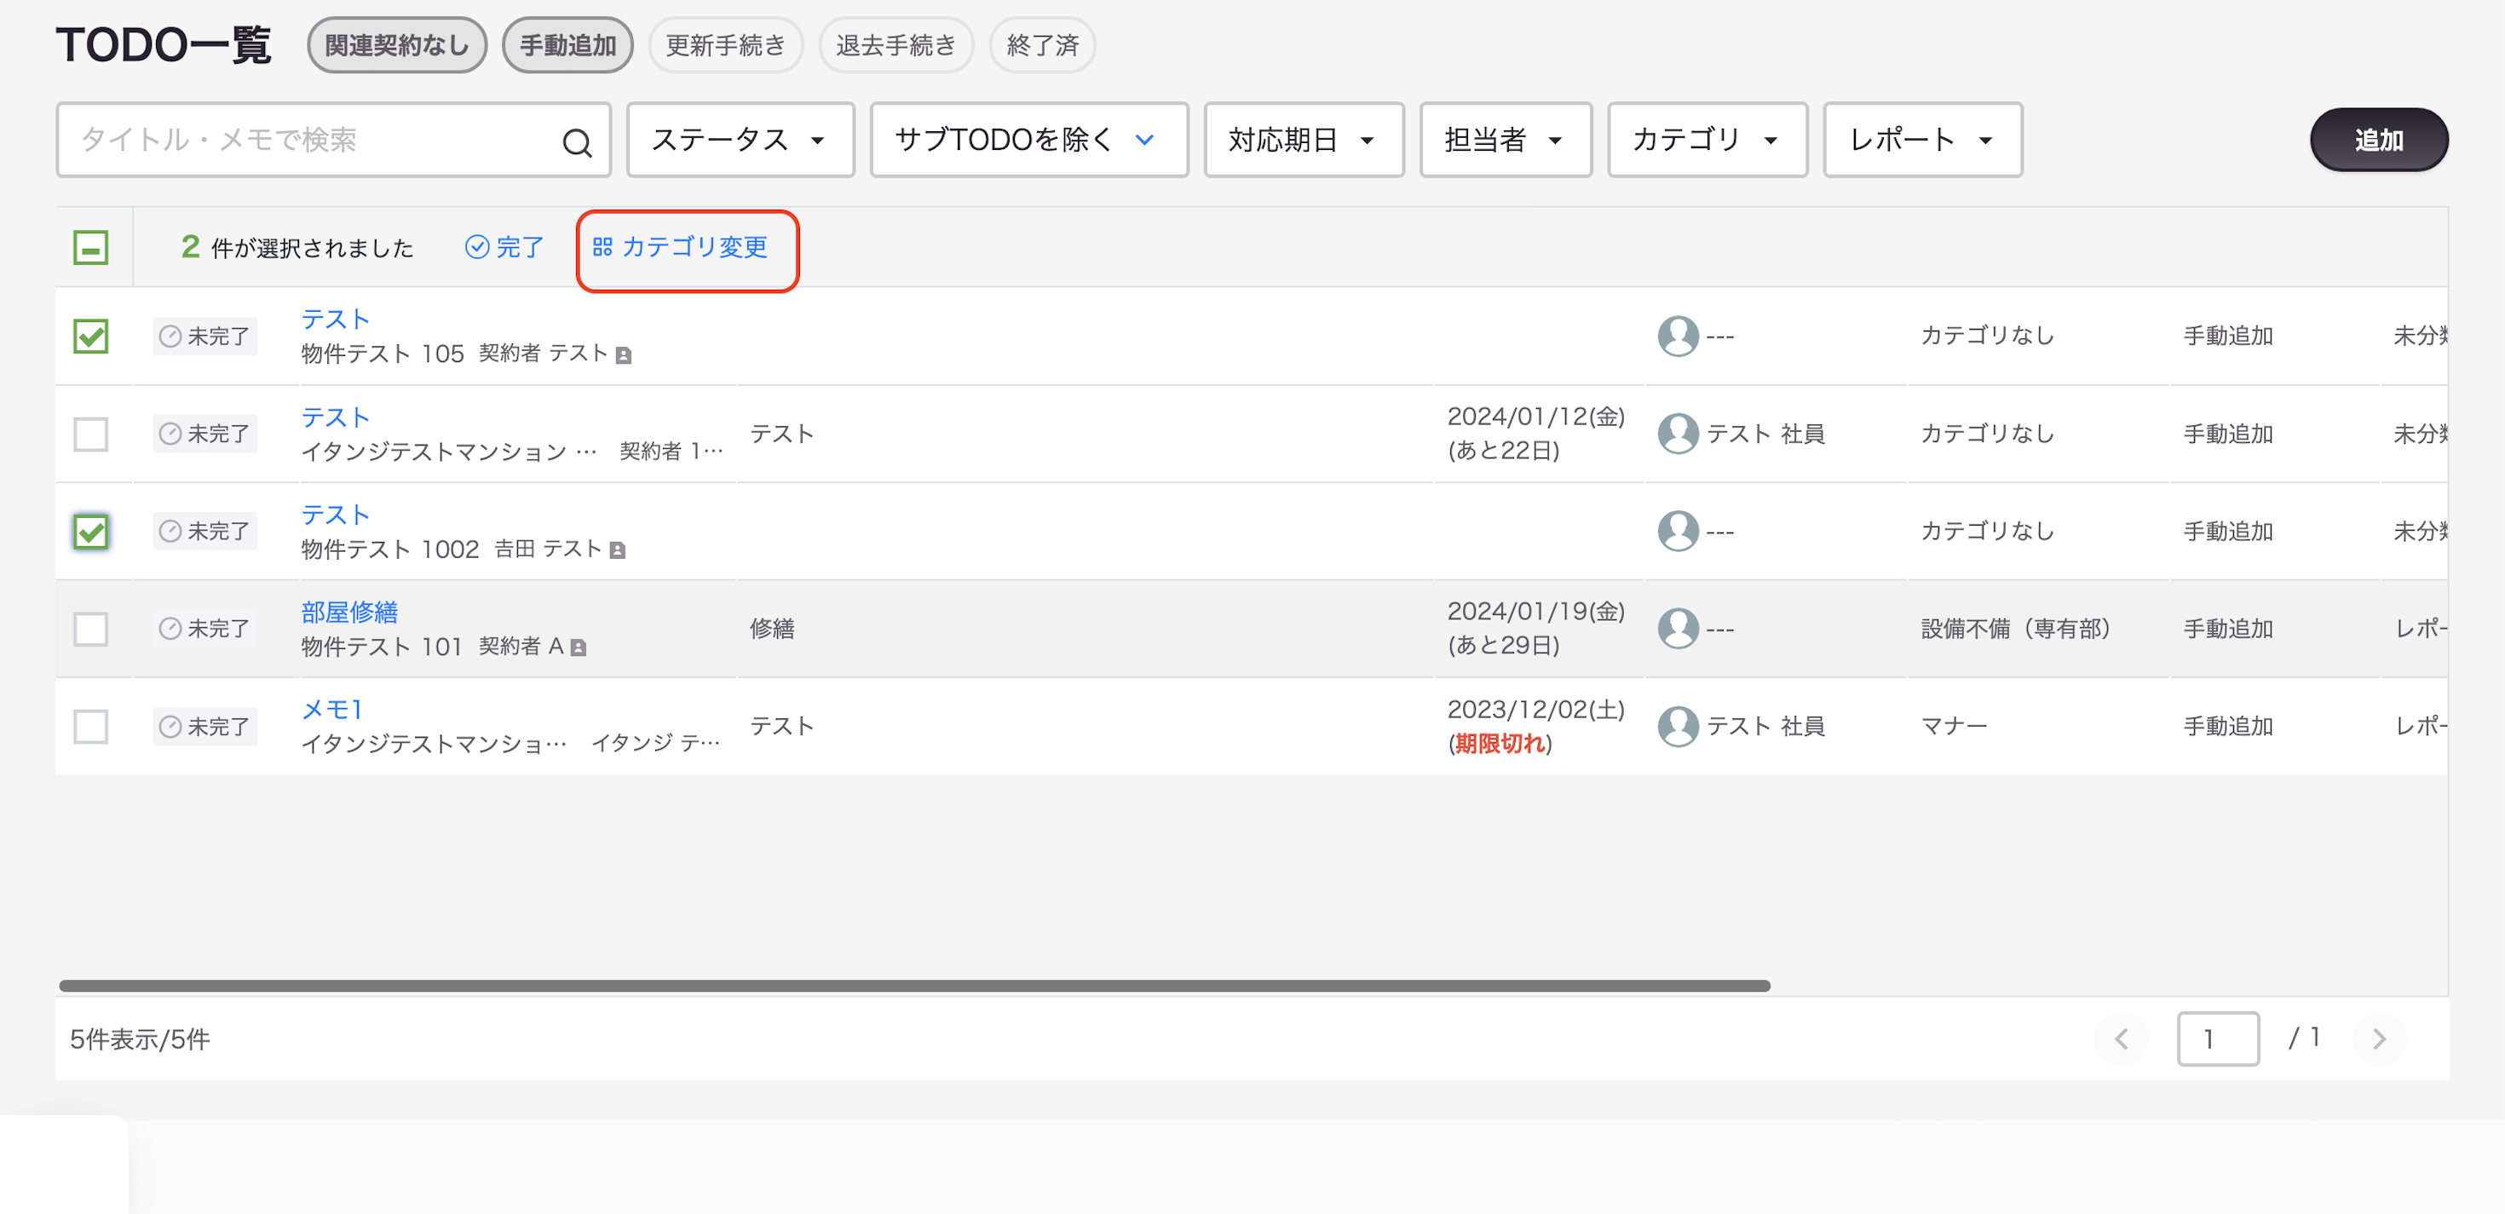Toggle the 手動追加 filter tab
The image size is (2505, 1214).
(x=567, y=44)
